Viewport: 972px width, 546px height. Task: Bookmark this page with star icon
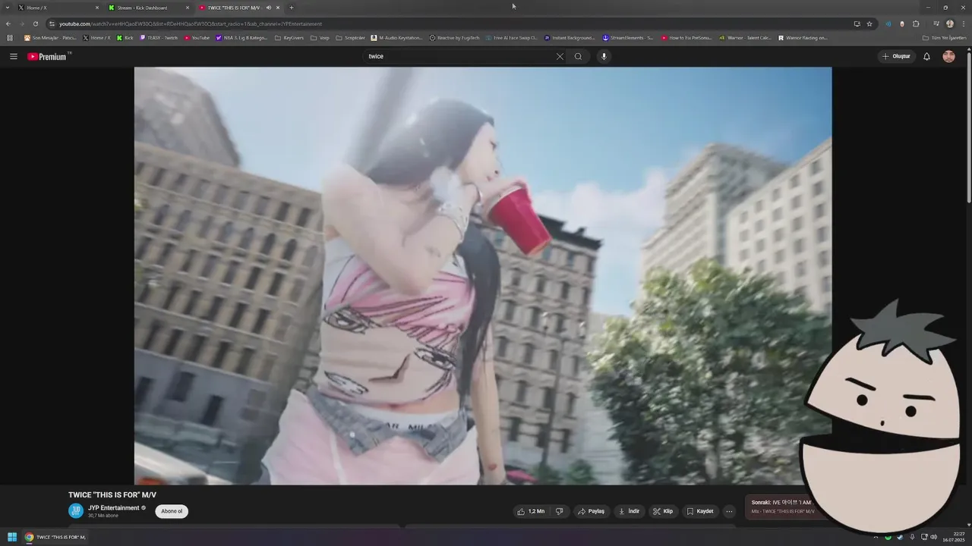click(x=869, y=24)
